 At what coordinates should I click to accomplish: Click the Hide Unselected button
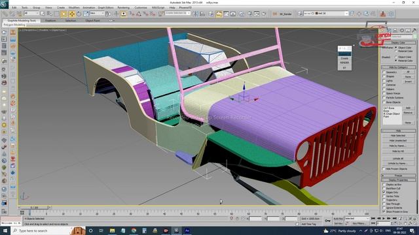[x=398, y=140]
